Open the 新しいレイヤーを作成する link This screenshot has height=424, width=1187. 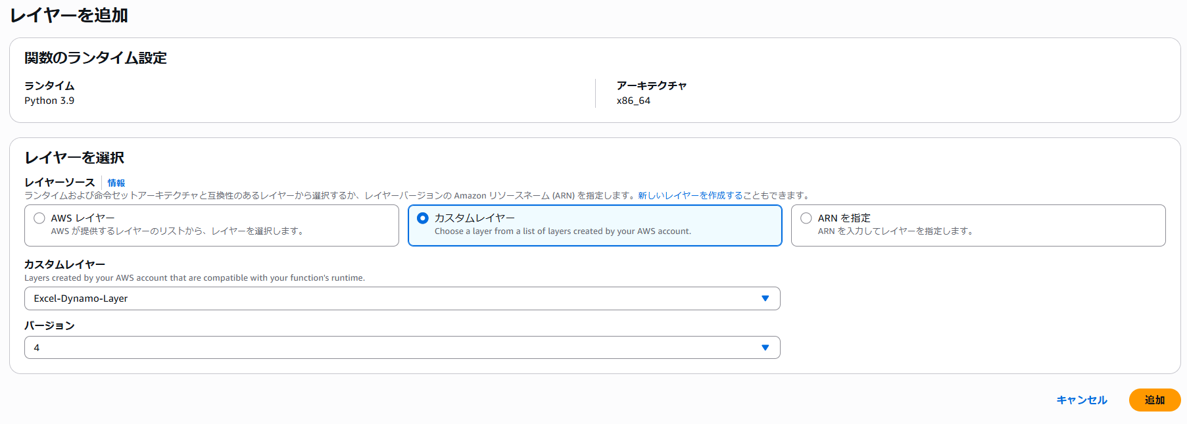690,195
